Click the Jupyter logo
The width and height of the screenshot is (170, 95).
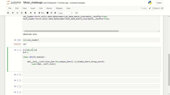14,3
